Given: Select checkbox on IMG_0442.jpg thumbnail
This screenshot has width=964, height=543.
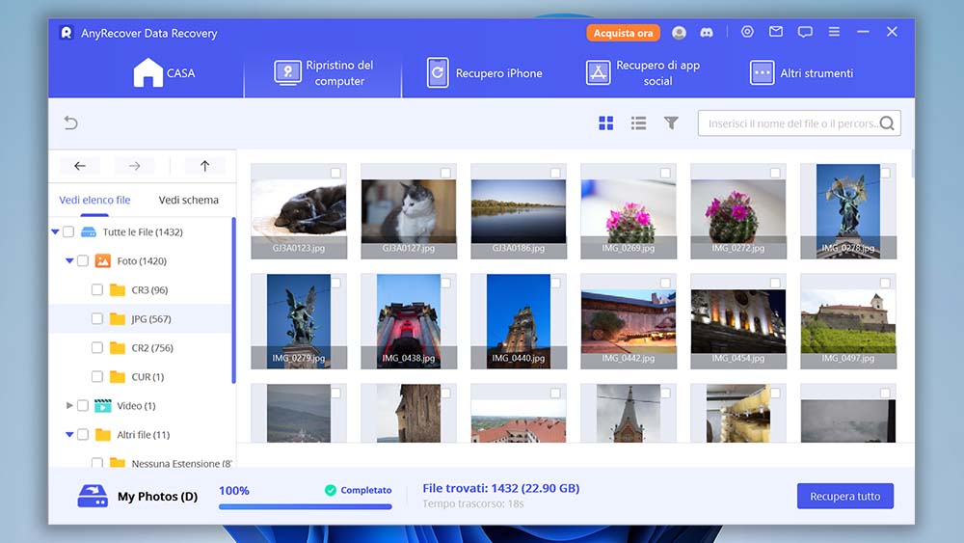Looking at the screenshot, I should click(665, 283).
